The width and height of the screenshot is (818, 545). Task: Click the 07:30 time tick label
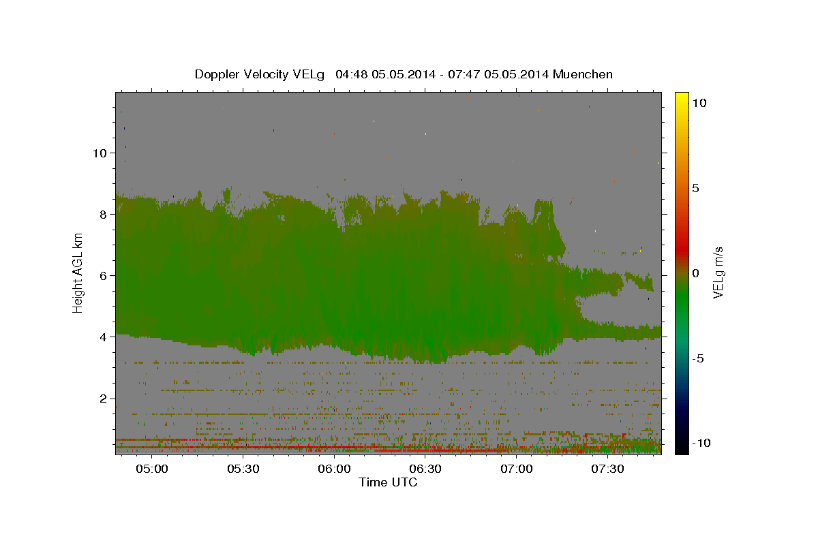[607, 469]
